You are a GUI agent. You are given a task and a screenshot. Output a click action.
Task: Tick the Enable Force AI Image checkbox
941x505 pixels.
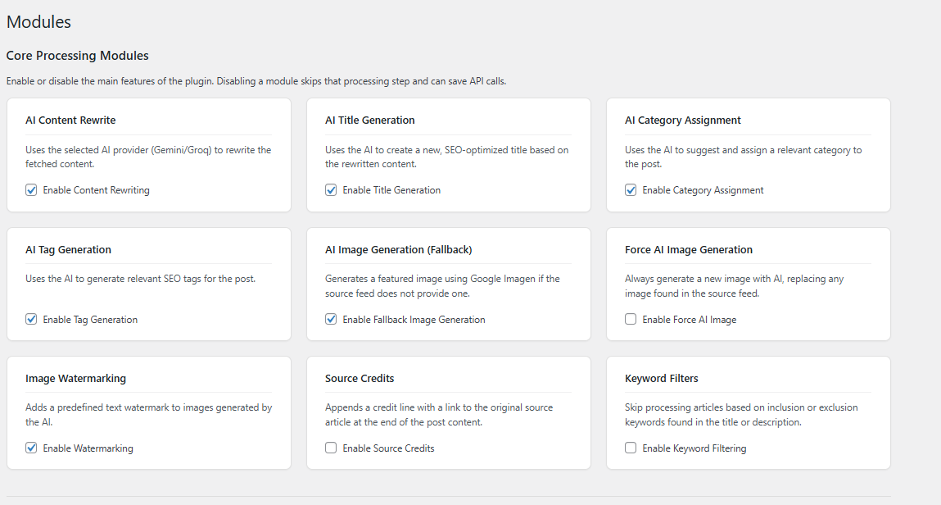coord(631,320)
